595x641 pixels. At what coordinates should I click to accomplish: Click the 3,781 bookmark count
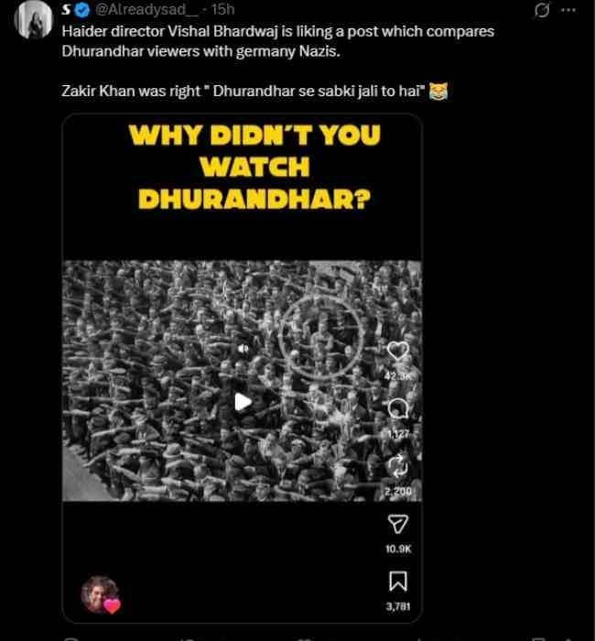coord(398,606)
